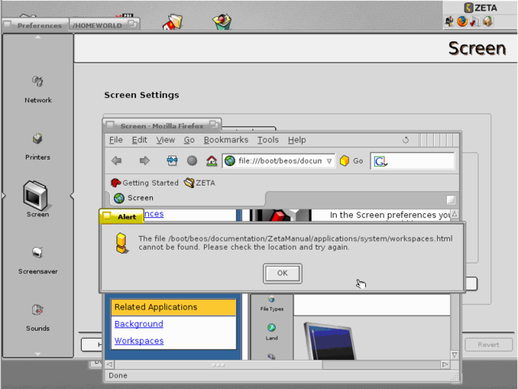This screenshot has height=389, width=518.
Task: Open the search engine selector dropdown
Action: click(380, 161)
